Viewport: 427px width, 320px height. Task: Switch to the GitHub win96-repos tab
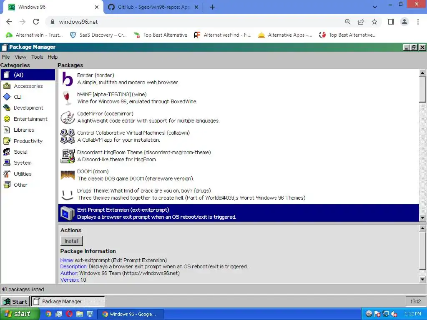(153, 7)
